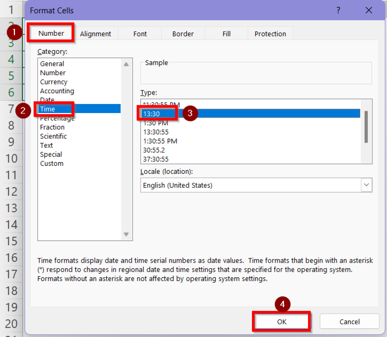Switch to the Border tab
This screenshot has width=387, height=337.
coord(183,34)
